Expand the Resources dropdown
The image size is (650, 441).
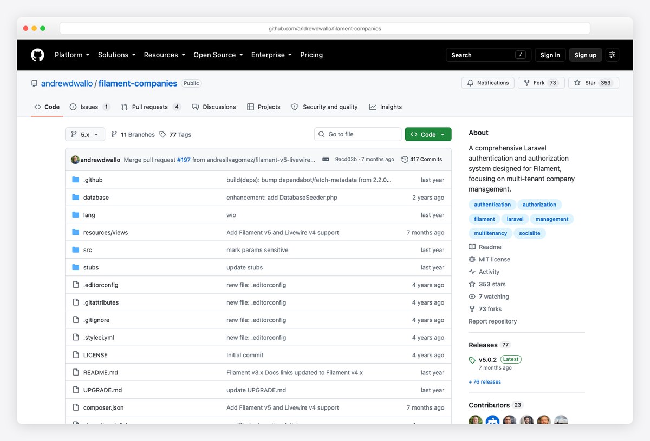click(164, 55)
